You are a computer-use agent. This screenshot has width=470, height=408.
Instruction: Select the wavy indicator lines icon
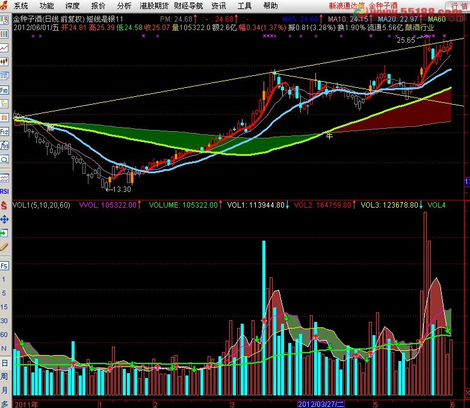(4, 178)
